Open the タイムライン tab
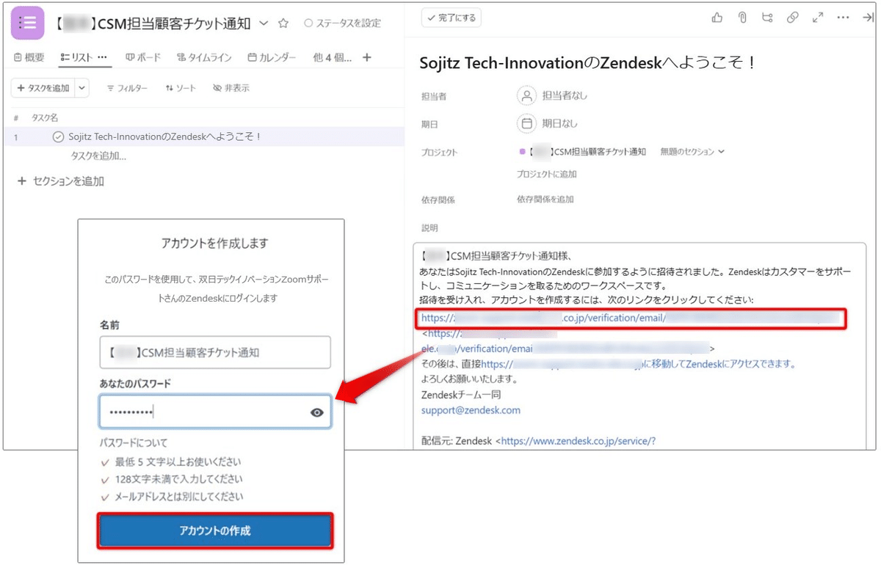The image size is (881, 565). pos(205,57)
